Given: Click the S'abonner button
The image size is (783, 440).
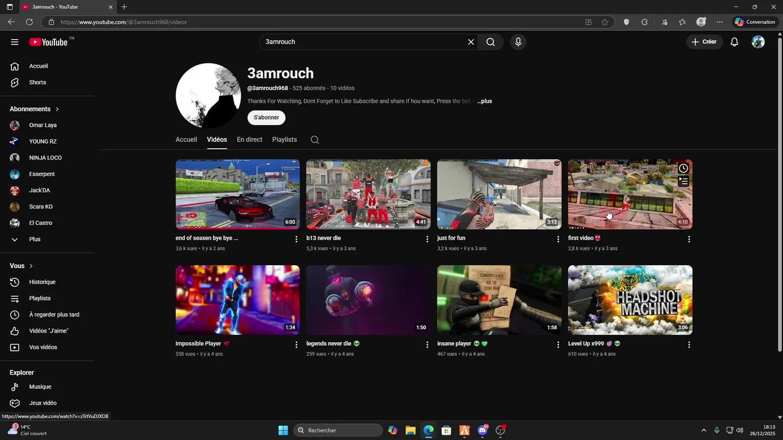Looking at the screenshot, I should 266,117.
